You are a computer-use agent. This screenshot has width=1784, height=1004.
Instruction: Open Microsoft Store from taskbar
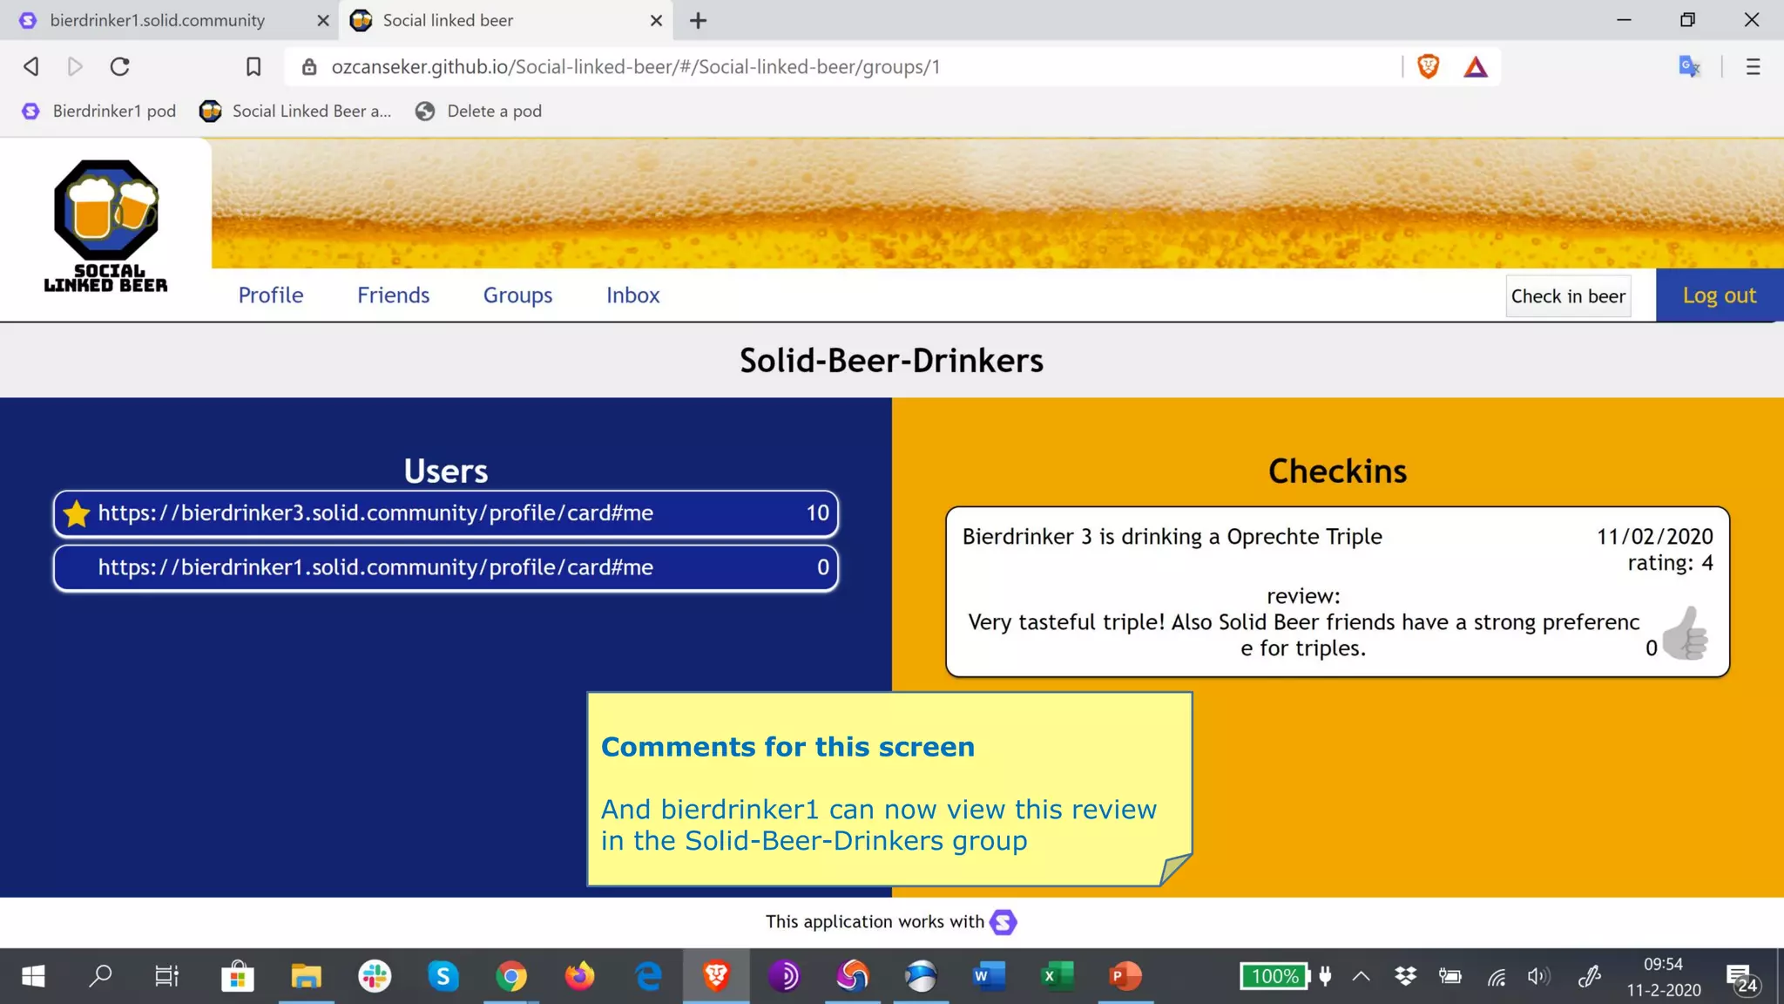point(237,976)
